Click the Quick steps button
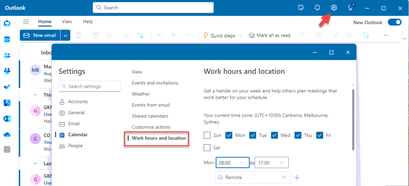This screenshot has width=409, height=186. (x=219, y=35)
